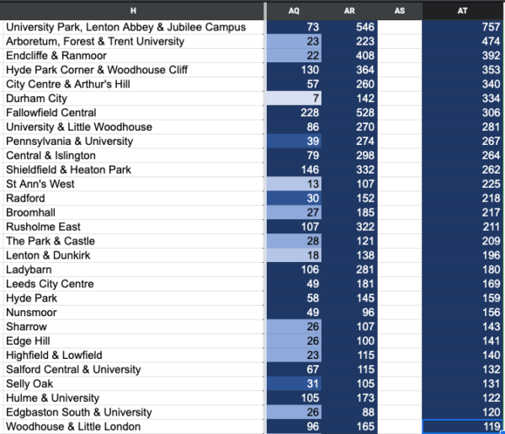Image resolution: width=505 pixels, height=434 pixels.
Task: Select the cell with 528 in AR
Action: click(349, 113)
